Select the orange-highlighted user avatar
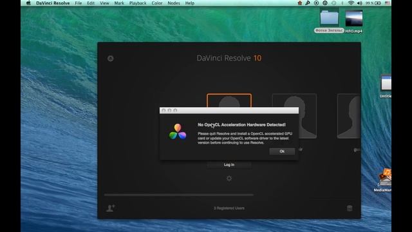The width and height of the screenshot is (412, 232). pyautogui.click(x=229, y=101)
